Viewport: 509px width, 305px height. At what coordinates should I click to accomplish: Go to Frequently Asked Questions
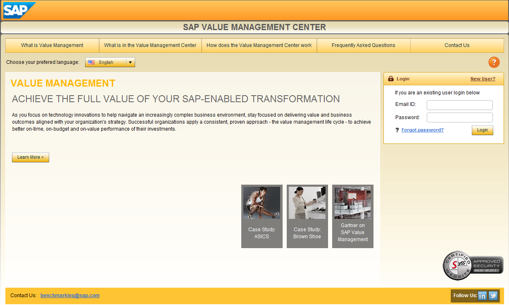click(x=363, y=45)
